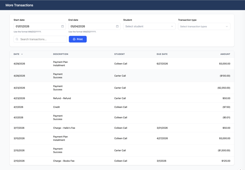Click the 3/10/2026 date cell
This screenshot has width=245, height=170.
coord(19,138)
